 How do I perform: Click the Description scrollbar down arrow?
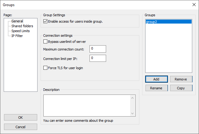coord(132,113)
